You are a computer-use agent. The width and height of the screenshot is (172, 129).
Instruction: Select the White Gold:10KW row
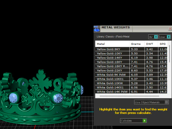pos(131,83)
